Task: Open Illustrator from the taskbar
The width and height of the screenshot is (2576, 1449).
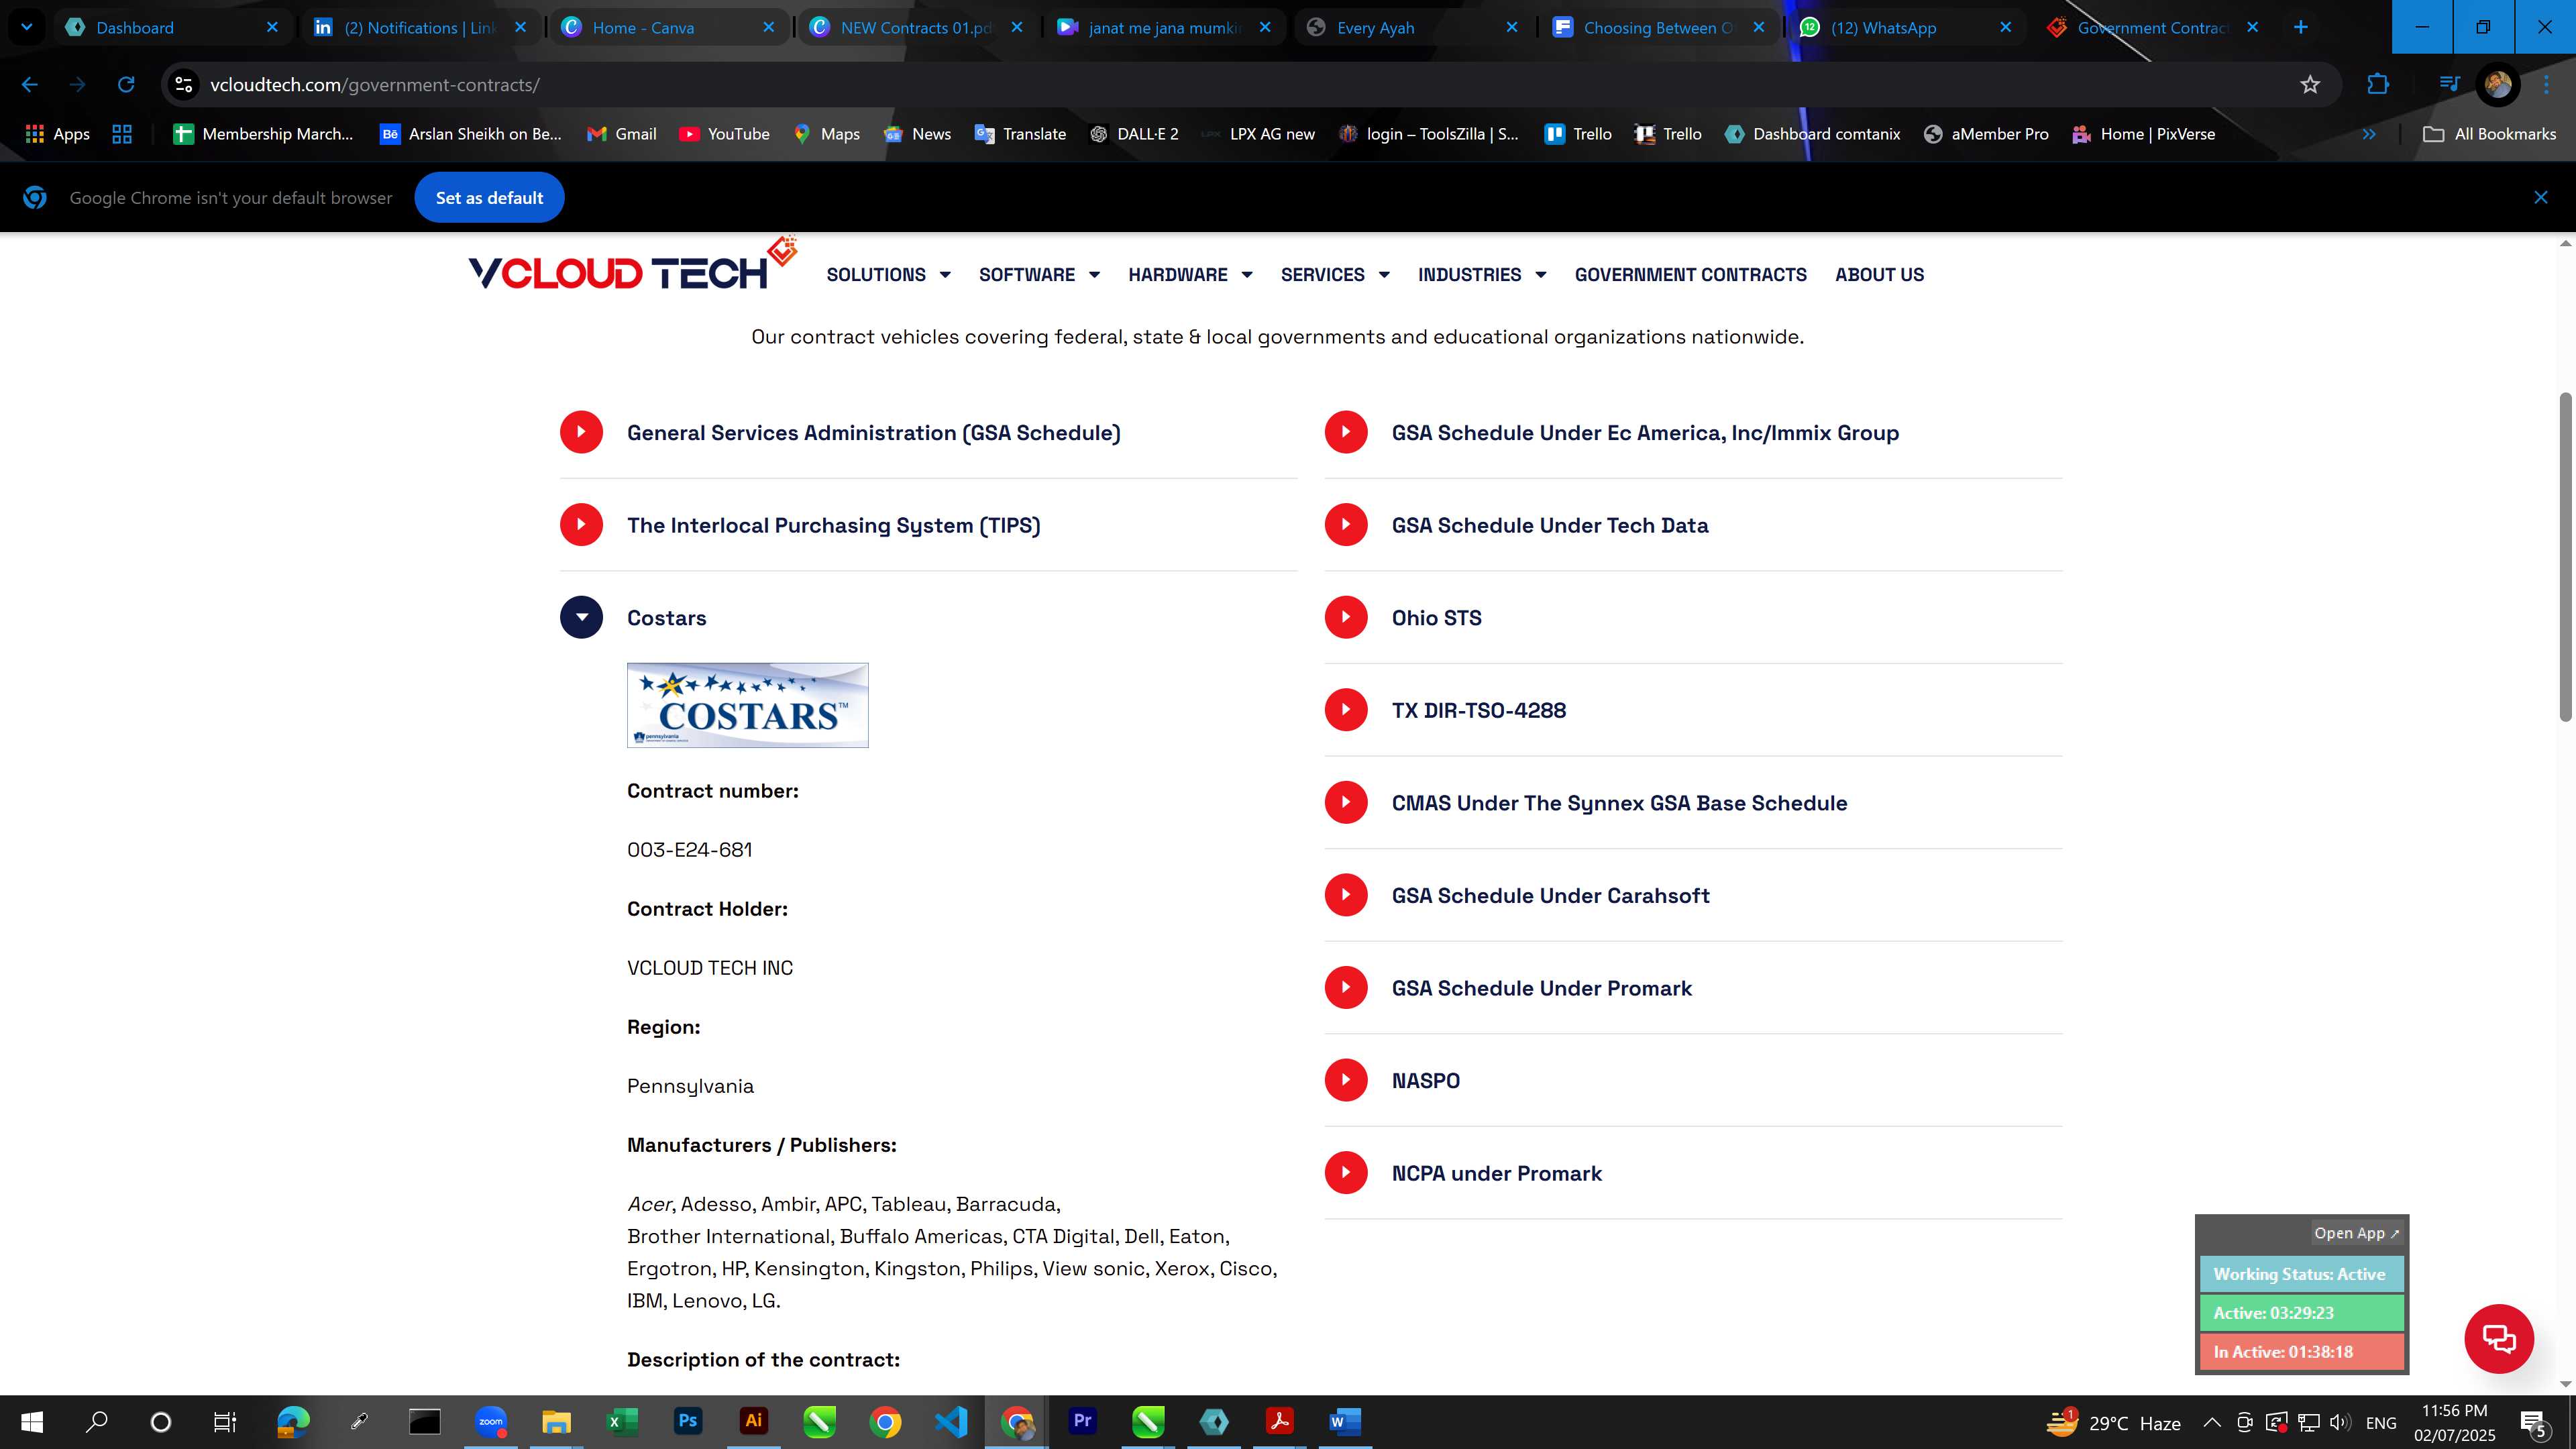Action: [754, 1421]
